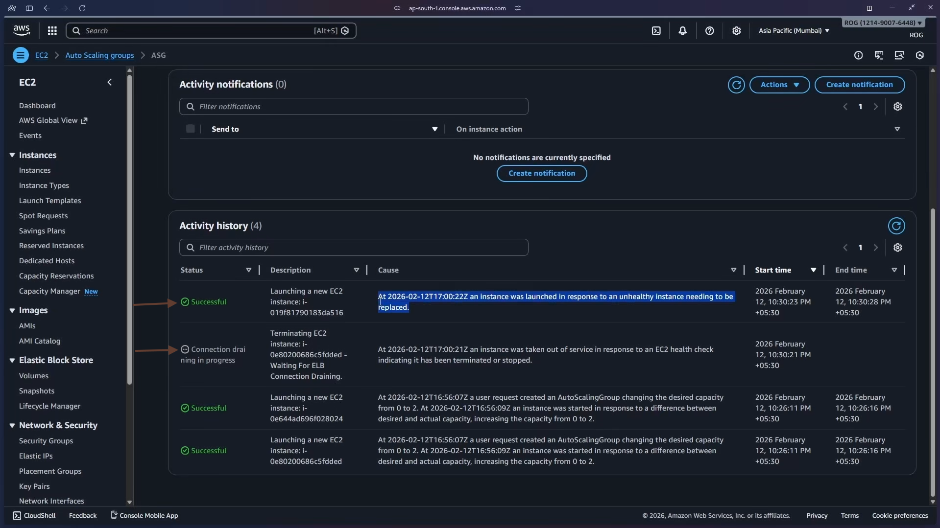Image resolution: width=940 pixels, height=528 pixels.
Task: Click the Help question mark icon
Action: point(710,30)
